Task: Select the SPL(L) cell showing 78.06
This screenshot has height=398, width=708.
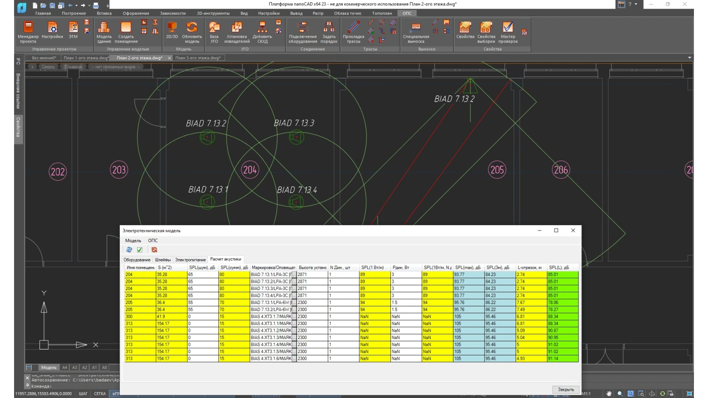Action: point(562,303)
